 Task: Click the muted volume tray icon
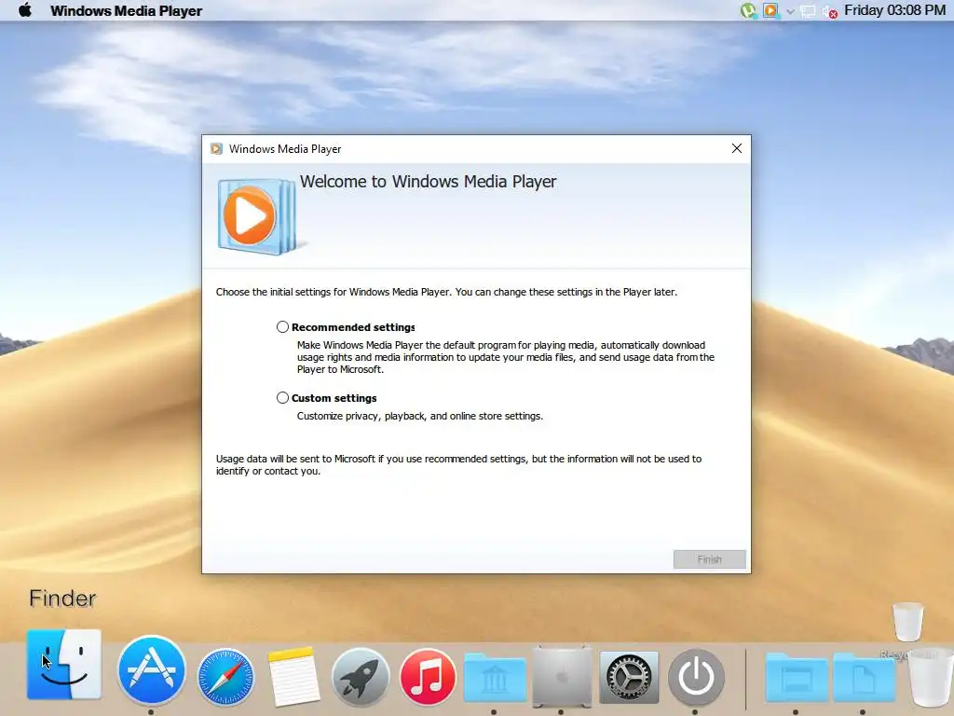click(829, 11)
